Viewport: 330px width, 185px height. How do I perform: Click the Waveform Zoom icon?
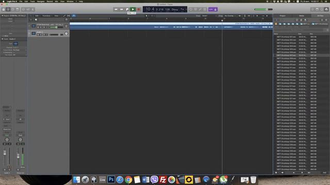pyautogui.click(x=240, y=16)
